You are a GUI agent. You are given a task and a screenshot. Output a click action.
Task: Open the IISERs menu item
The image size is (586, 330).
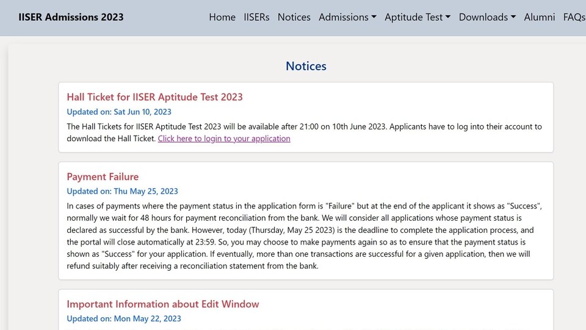[x=256, y=17]
